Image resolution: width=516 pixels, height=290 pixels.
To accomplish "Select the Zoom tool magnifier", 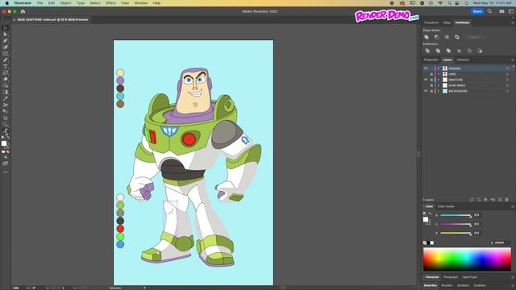I will tap(6, 124).
